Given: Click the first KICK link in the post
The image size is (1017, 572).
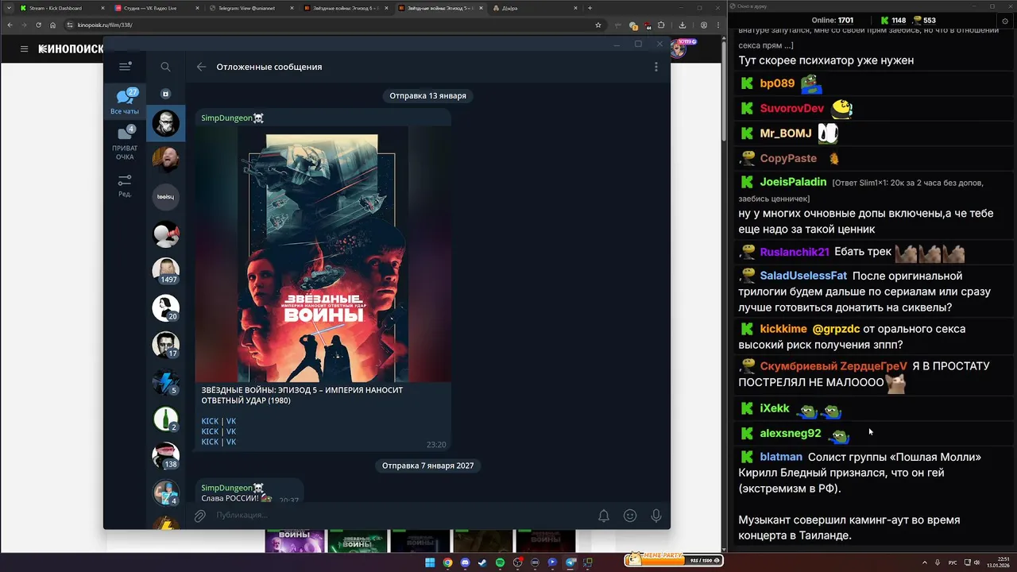Looking at the screenshot, I should coord(210,421).
